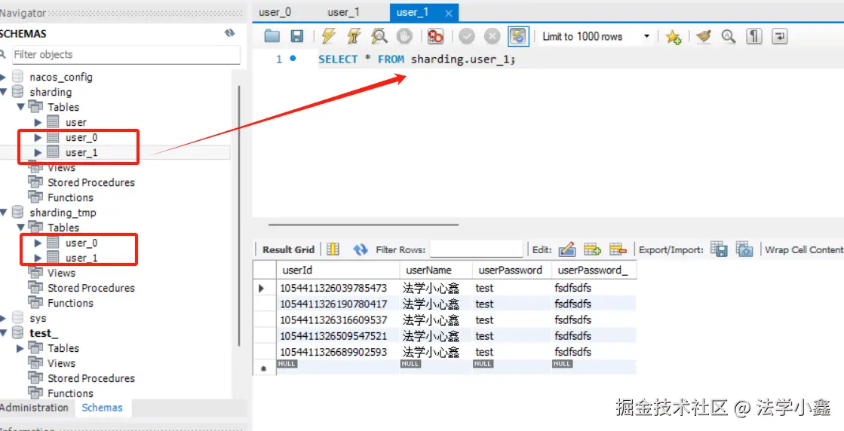Click the userPassword column header
The image size is (844, 431).
coord(511,271)
